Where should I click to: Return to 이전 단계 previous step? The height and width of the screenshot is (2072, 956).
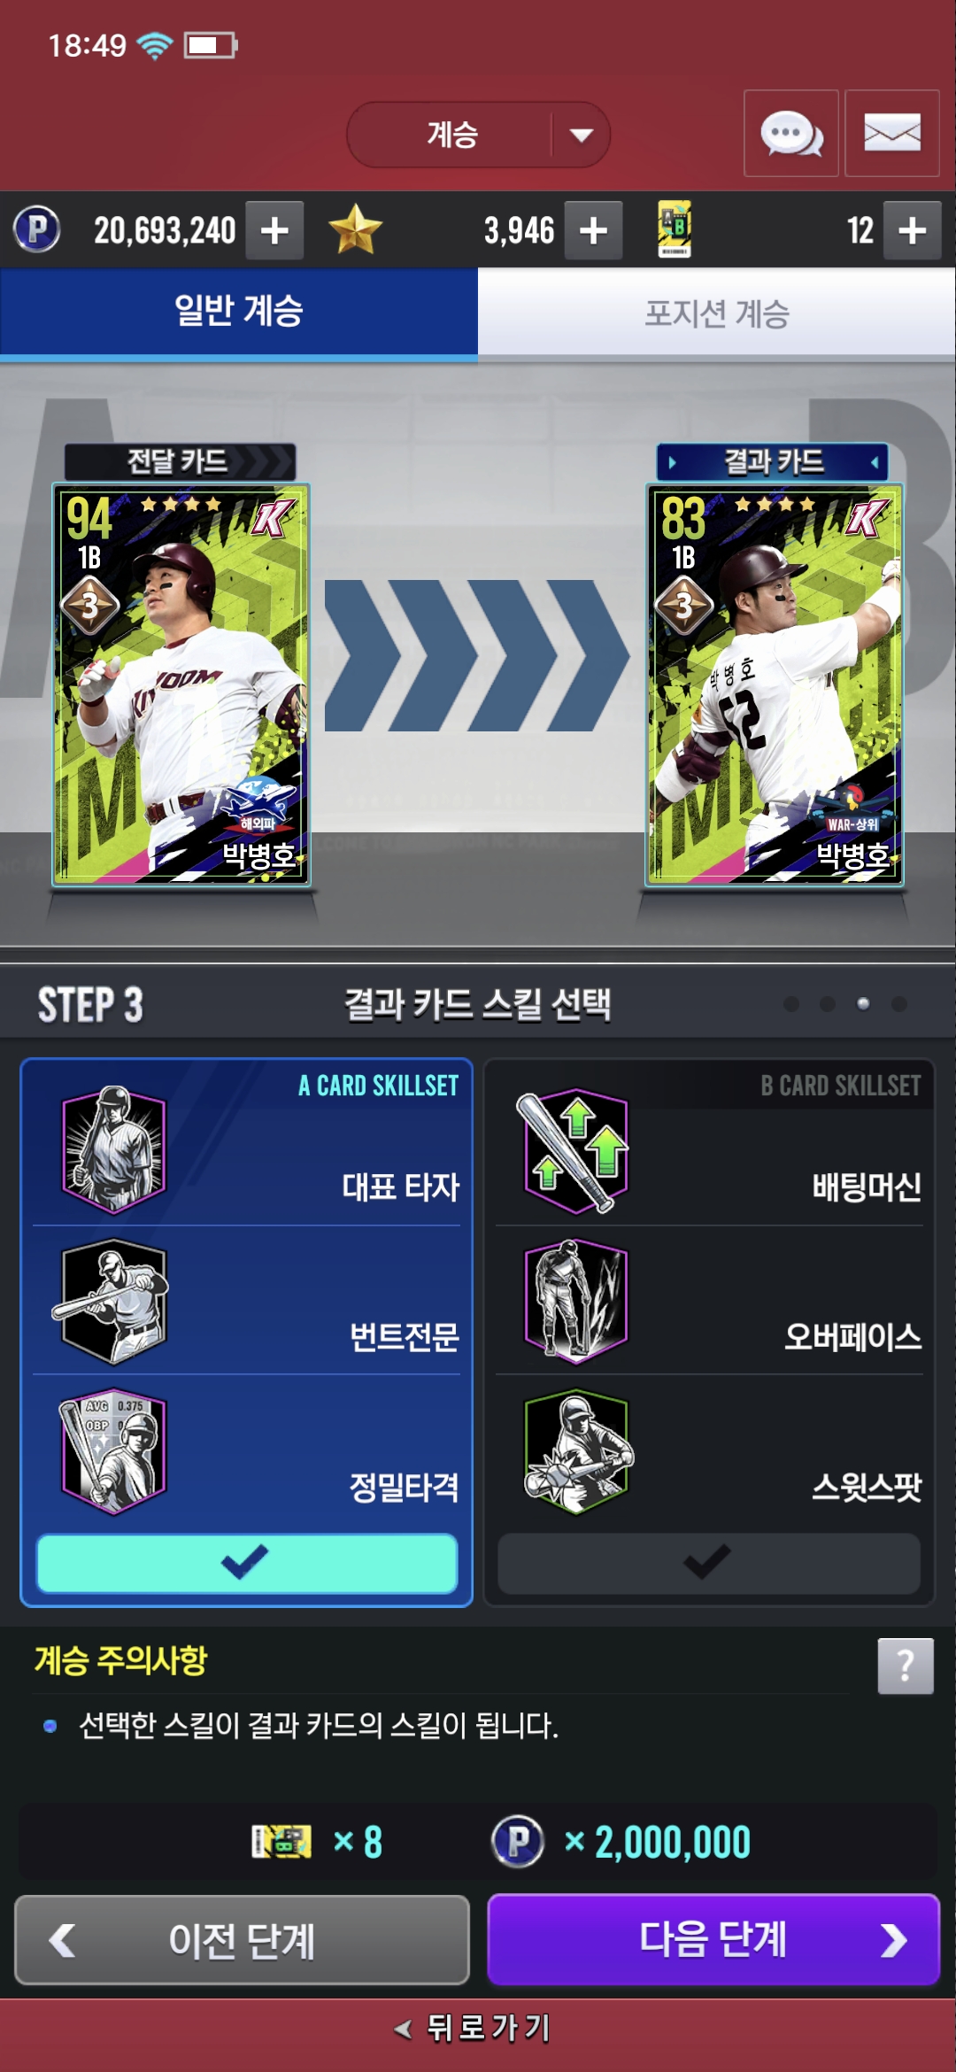pyautogui.click(x=242, y=1940)
